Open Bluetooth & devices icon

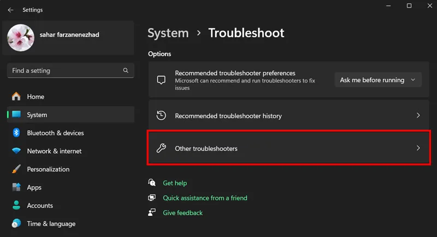pyautogui.click(x=16, y=133)
